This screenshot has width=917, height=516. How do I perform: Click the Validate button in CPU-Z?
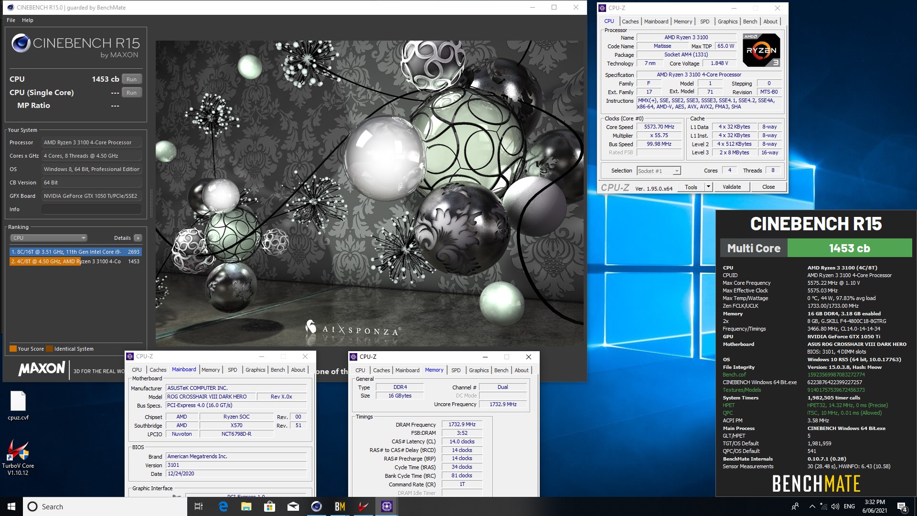731,187
